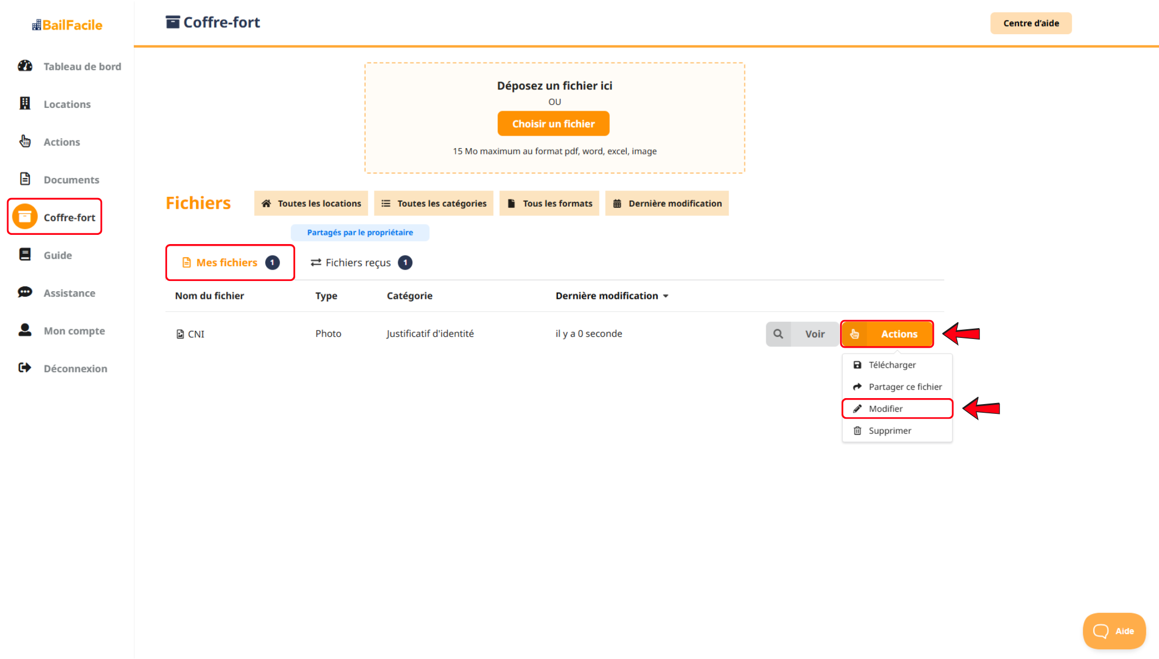Viewport: 1159px width, 659px height.
Task: Open Locations via the building icon
Action: click(x=25, y=104)
